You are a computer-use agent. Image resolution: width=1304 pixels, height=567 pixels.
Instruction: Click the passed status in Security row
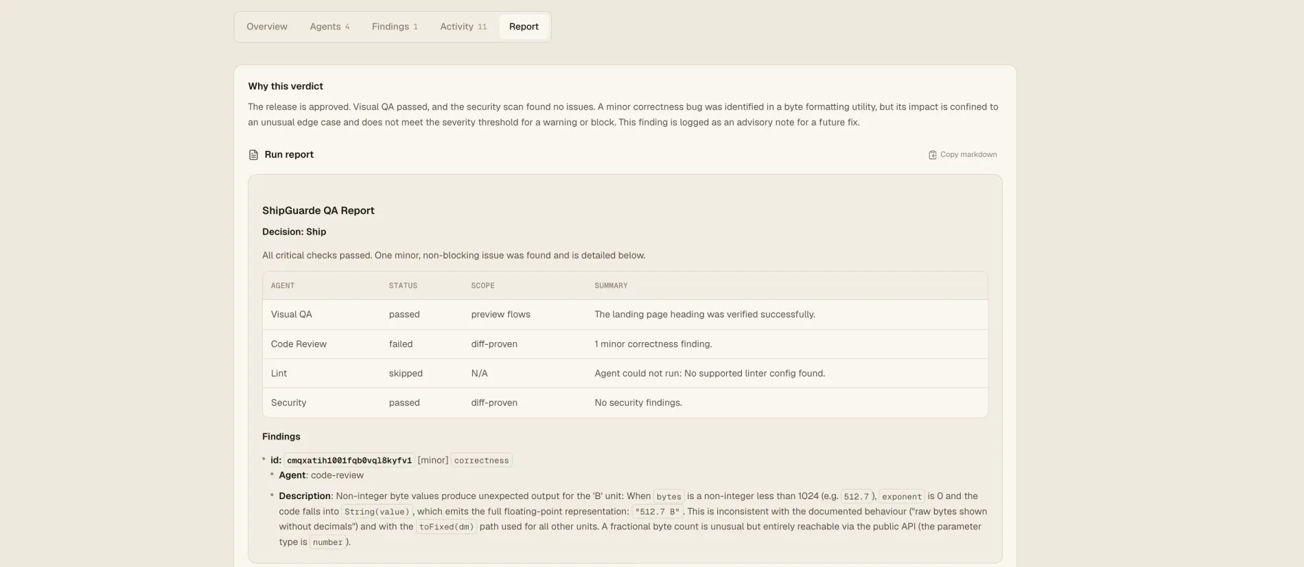pos(404,403)
